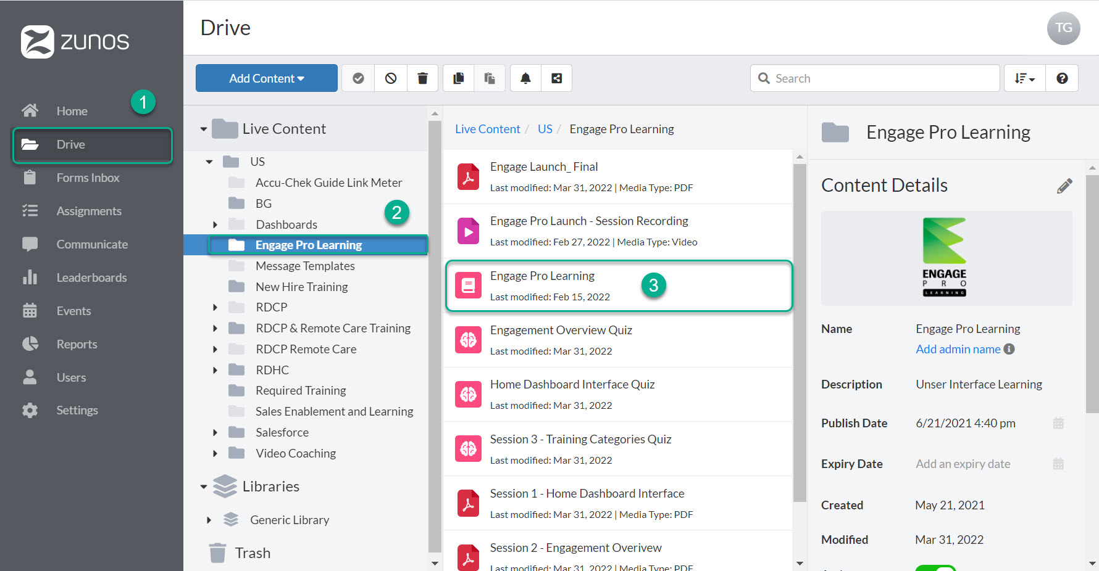Click the Engage Pro logo thumbnail
This screenshot has width=1099, height=571.
point(944,258)
